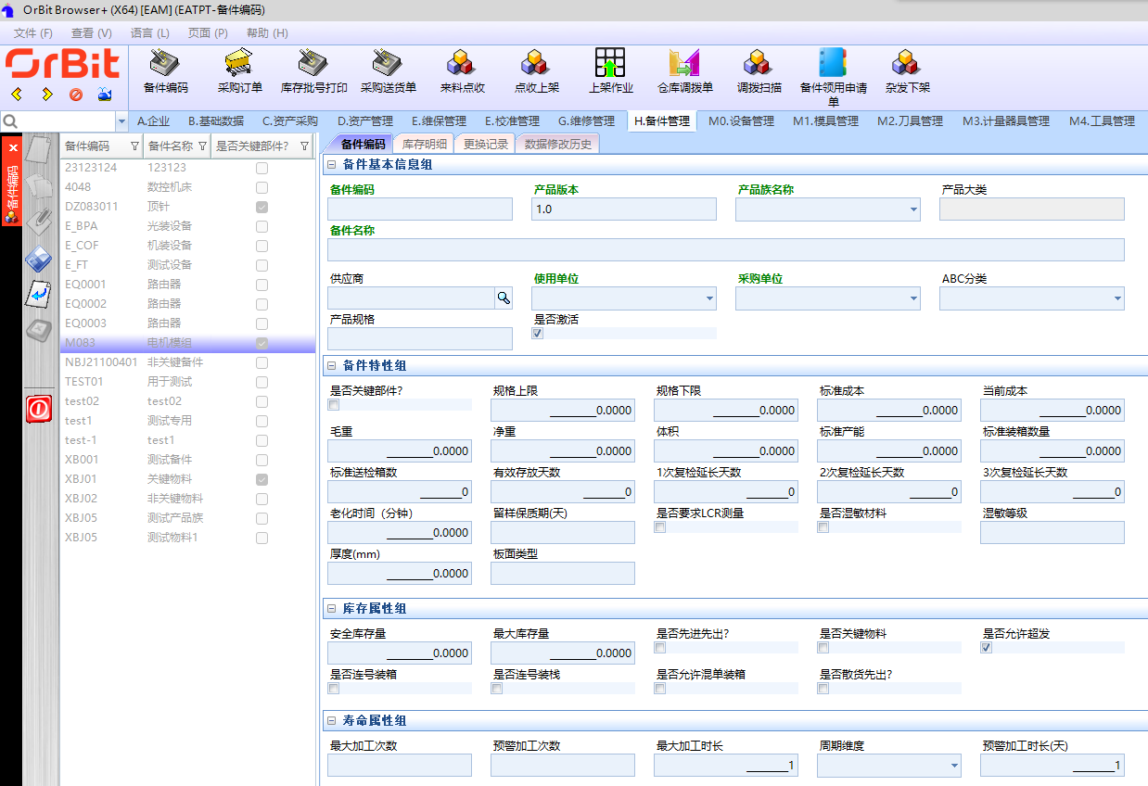This screenshot has height=786, width=1148.
Task: Click blue icon next to red stop icon
Action: 105,94
